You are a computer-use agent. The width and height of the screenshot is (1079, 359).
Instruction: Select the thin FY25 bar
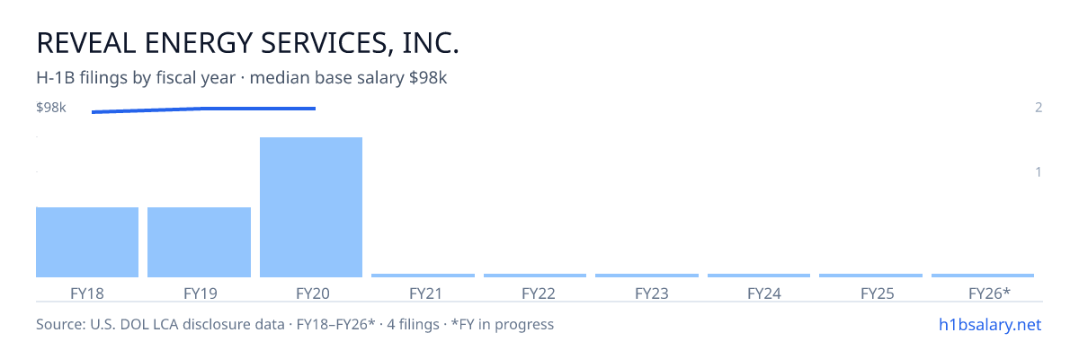(870, 276)
